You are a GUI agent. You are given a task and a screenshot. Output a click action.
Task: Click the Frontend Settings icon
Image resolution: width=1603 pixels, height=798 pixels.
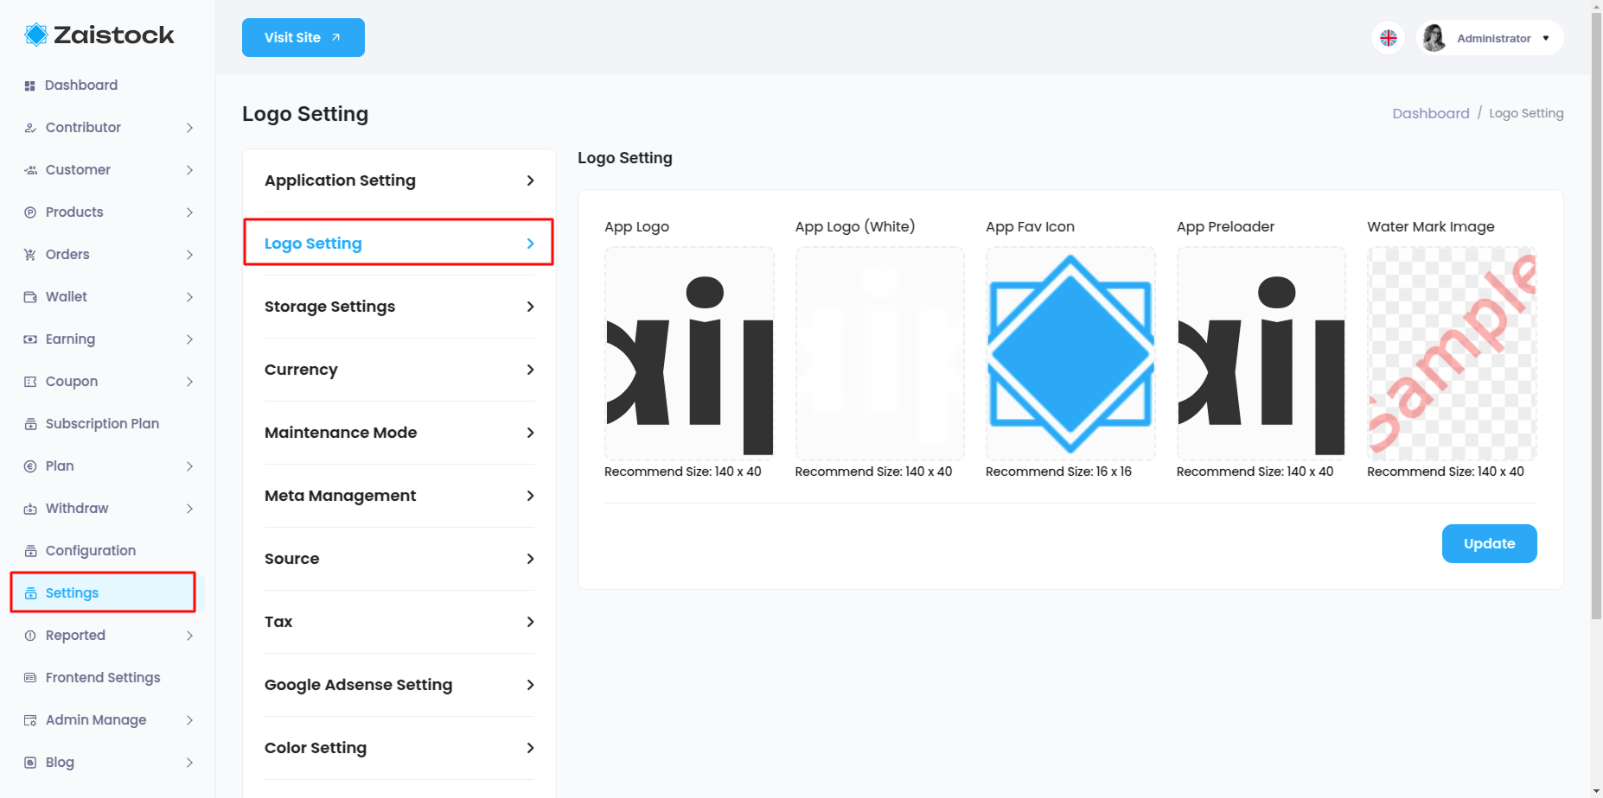[30, 678]
